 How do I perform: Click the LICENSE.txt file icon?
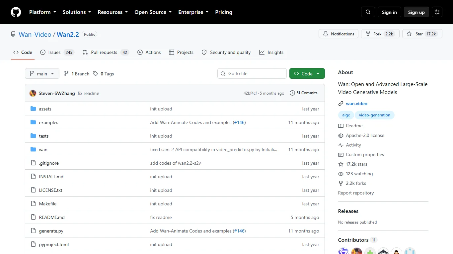[33, 190]
